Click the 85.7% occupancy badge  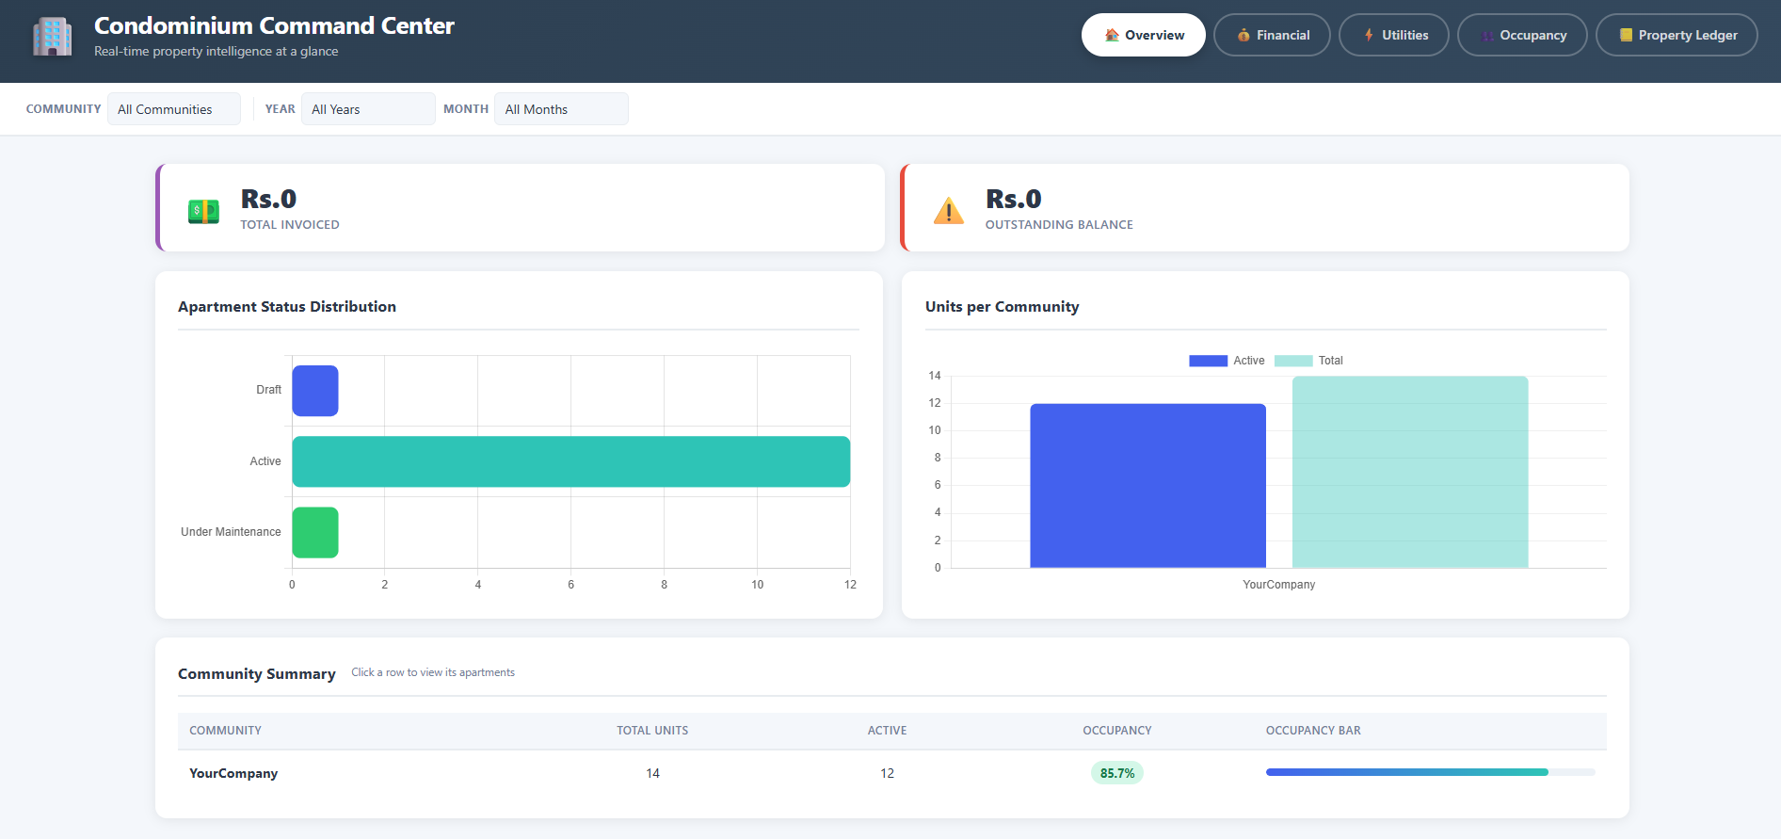(1117, 773)
